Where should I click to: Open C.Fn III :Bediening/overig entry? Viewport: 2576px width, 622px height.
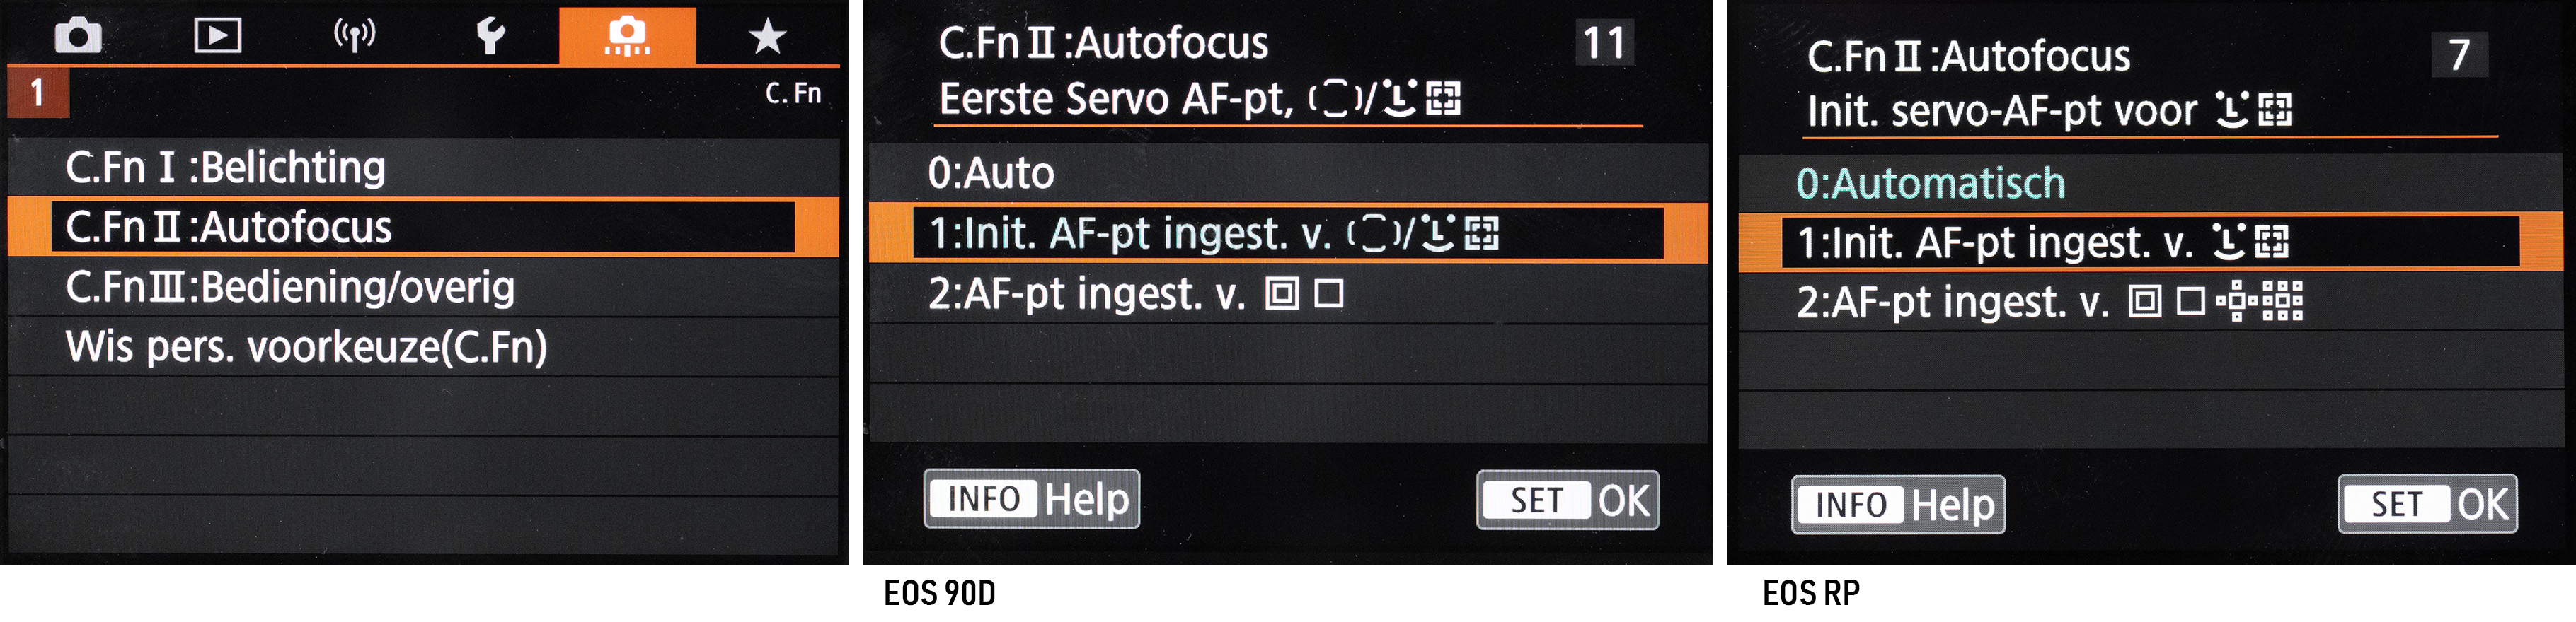[290, 288]
